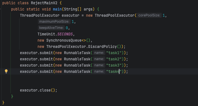The image size is (198, 106).
Task: Click the keepAliveTime value 0
Action: (x=67, y=28)
